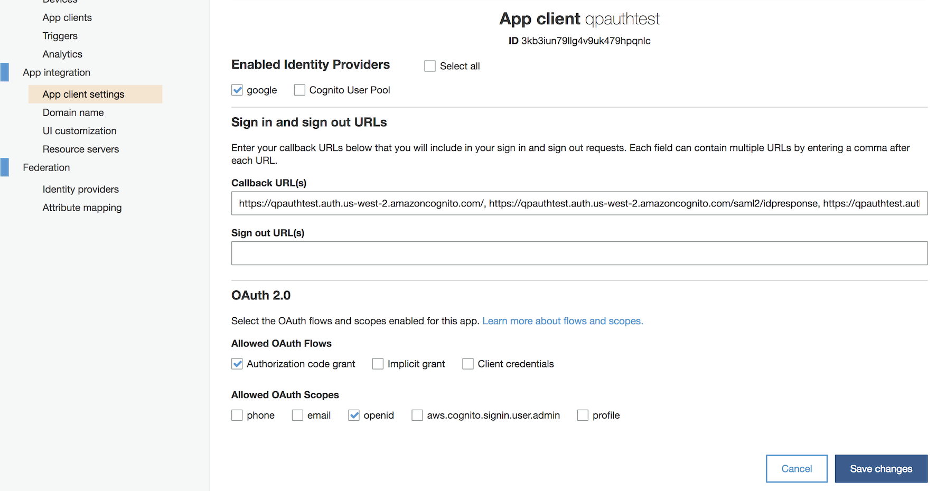Click the Save changes button
The image size is (946, 491).
pos(881,468)
